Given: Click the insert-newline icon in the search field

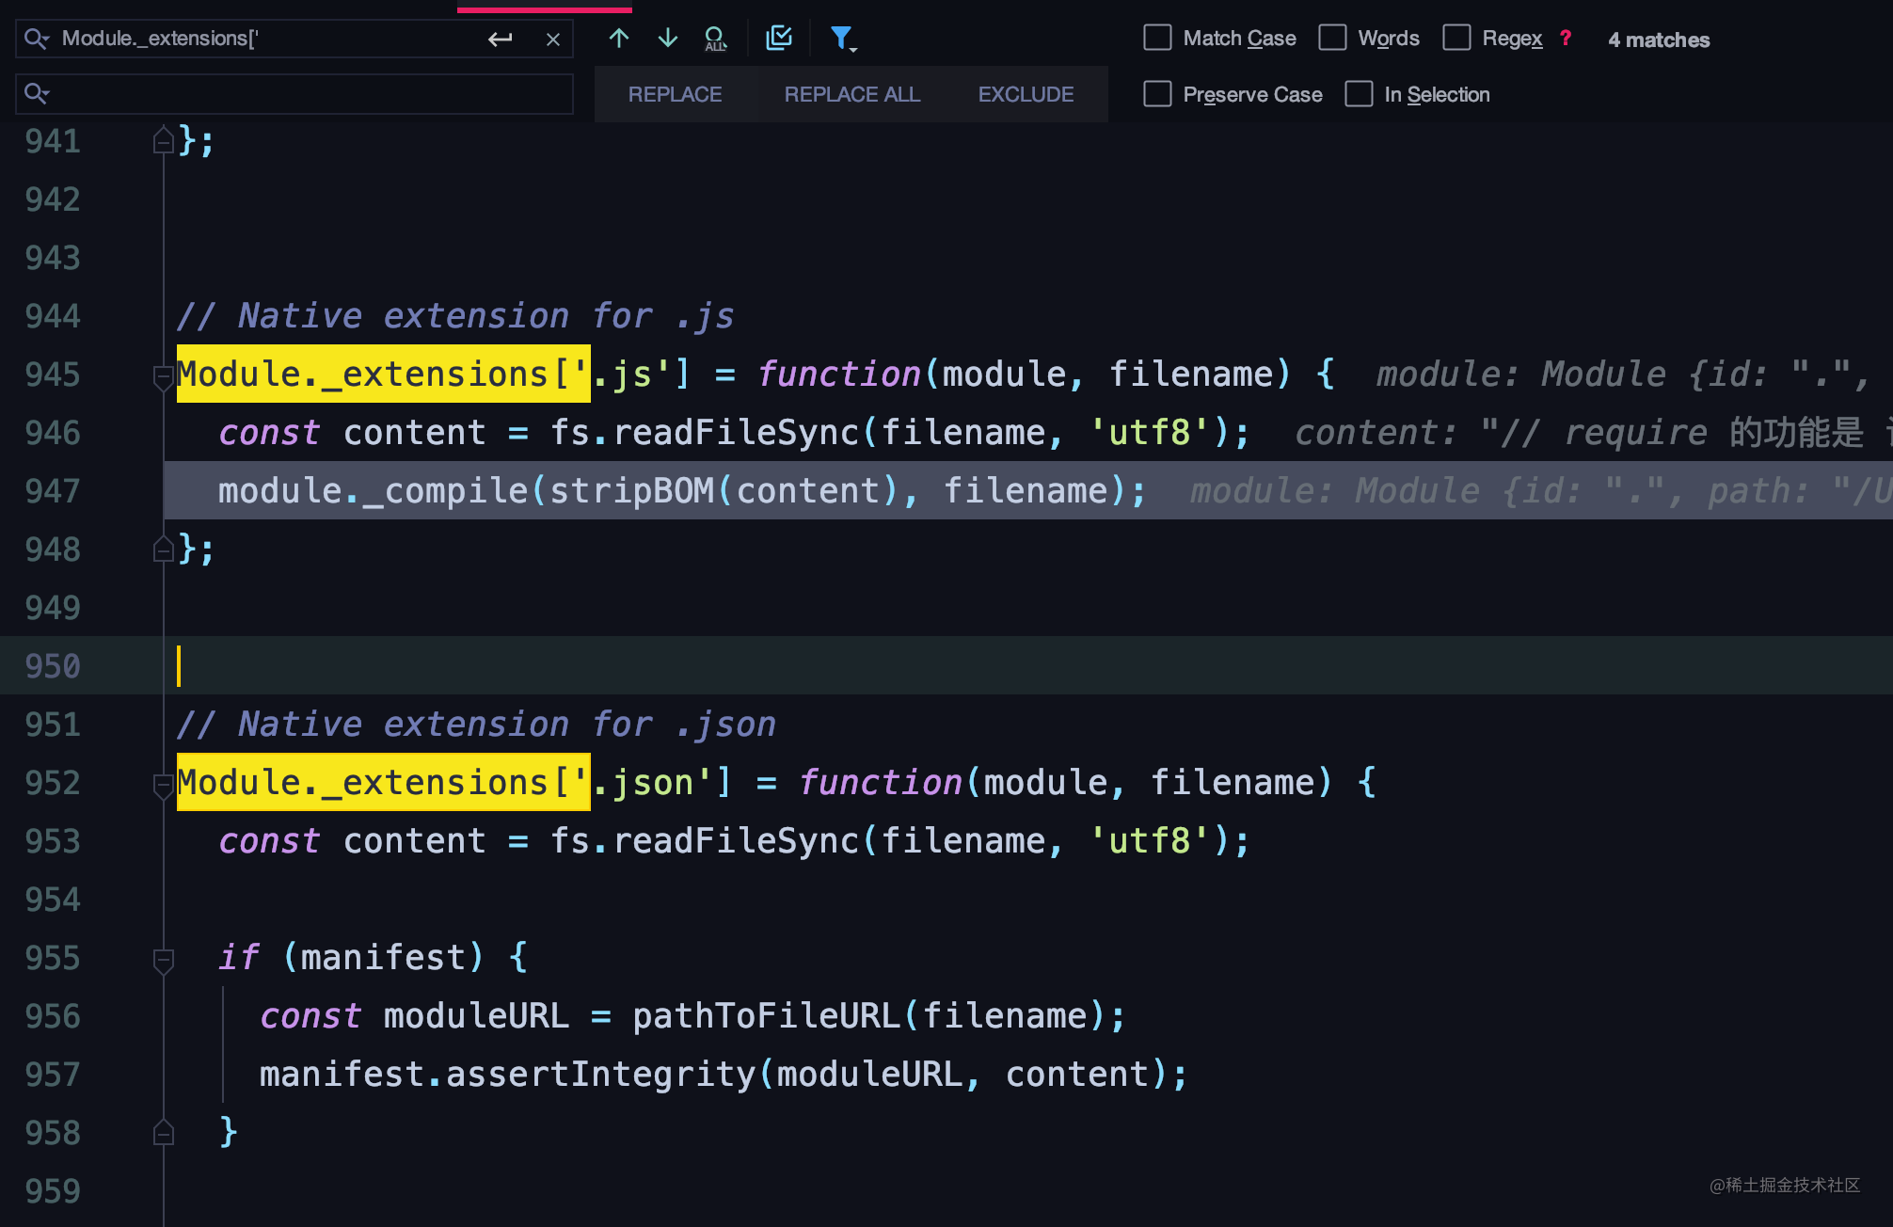Looking at the screenshot, I should coord(501,39).
